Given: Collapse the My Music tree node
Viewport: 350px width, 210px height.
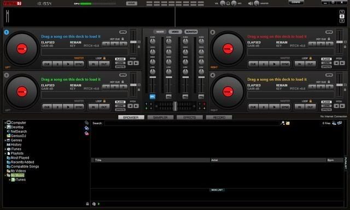Looking at the screenshot, I should pos(5,176).
